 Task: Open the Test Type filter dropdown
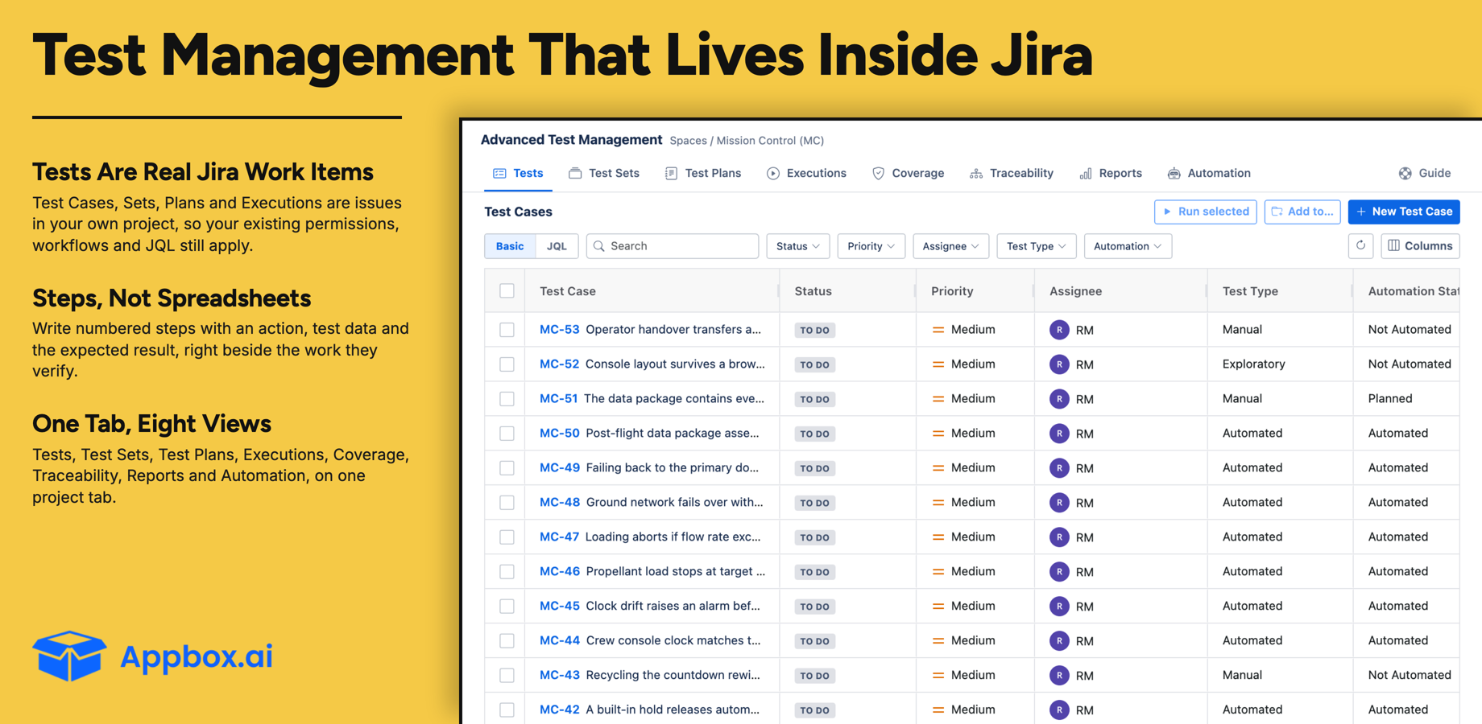1036,246
